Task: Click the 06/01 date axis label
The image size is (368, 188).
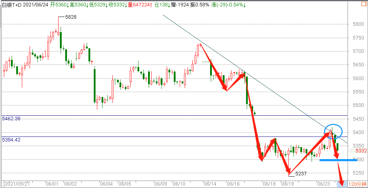Action: [x=52, y=184]
